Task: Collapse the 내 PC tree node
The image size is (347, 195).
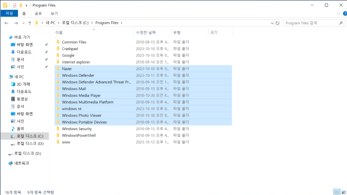Action: [x=10, y=77]
